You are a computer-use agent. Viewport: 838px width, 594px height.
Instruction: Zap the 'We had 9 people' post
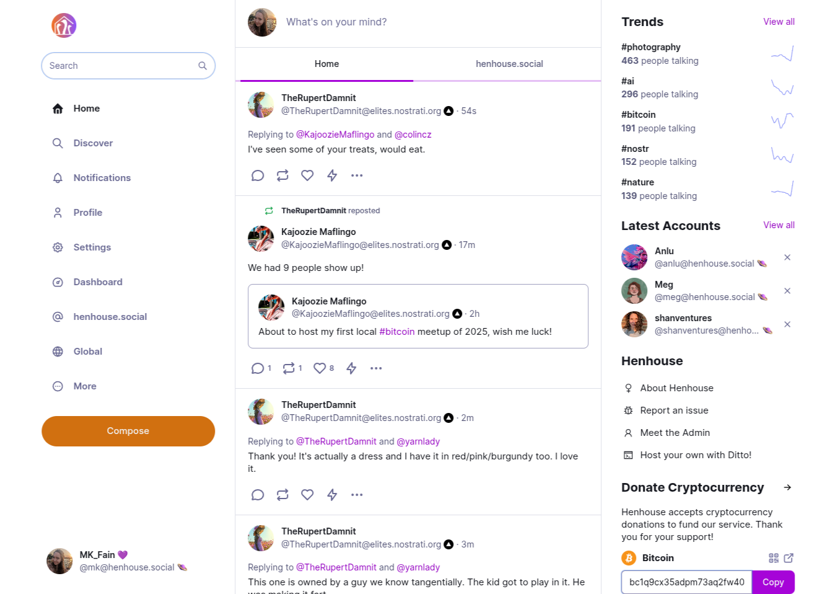(x=351, y=368)
